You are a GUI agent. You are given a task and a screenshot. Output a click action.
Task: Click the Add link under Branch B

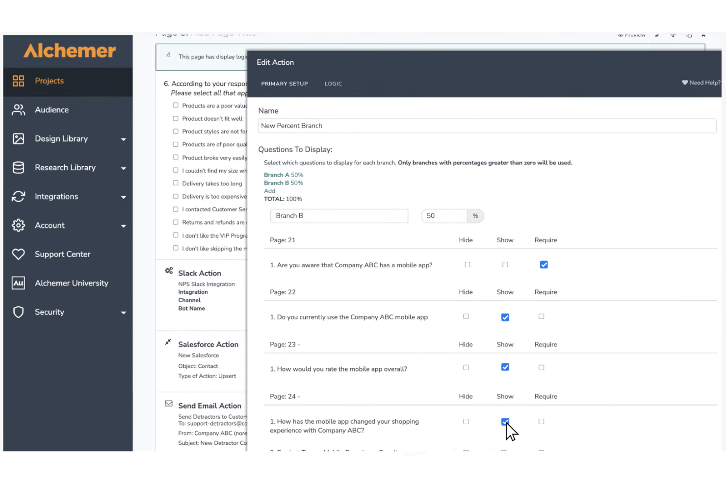coord(269,191)
